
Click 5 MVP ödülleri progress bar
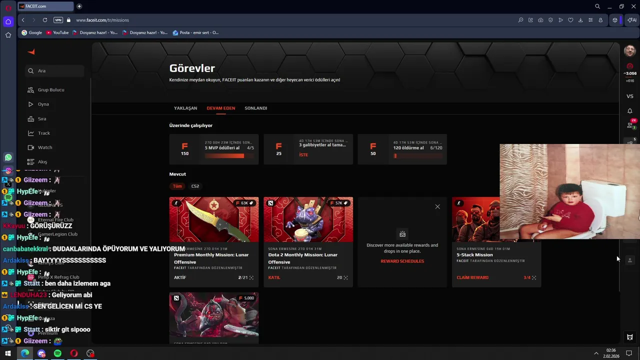point(229,155)
